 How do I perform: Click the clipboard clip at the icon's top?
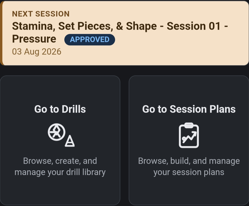pos(189,125)
